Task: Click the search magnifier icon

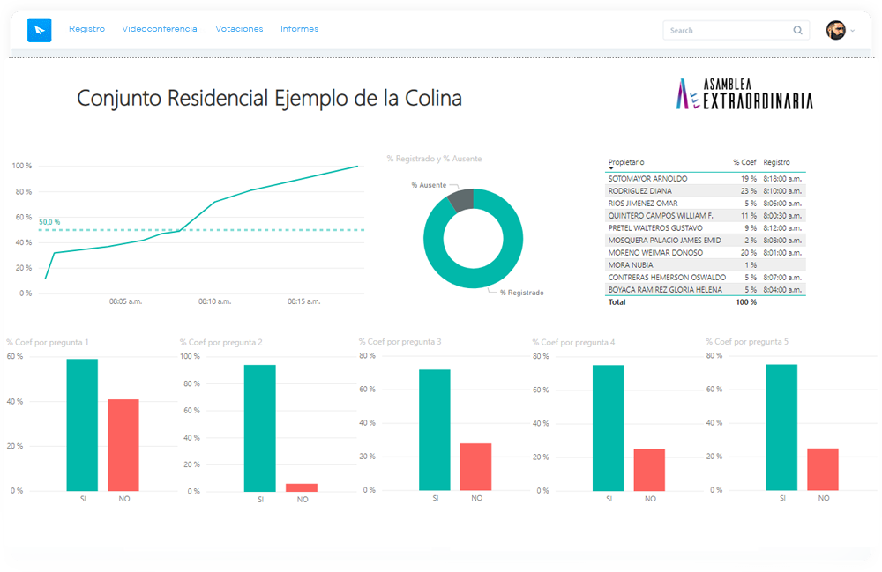Action: pos(796,29)
